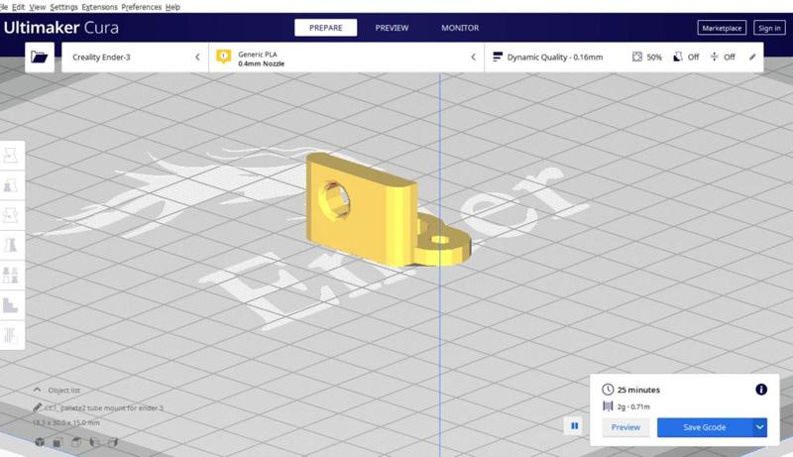The image size is (793, 457).
Task: Open the Dynamic Quality - 0.16mm settings panel
Action: point(624,57)
